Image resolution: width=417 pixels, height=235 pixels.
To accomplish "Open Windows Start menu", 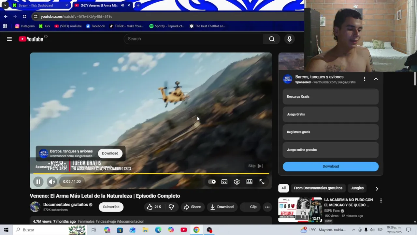I will coord(6,230).
